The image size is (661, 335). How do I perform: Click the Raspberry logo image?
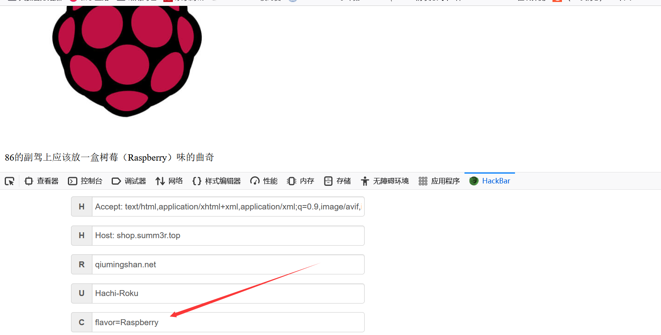[x=127, y=61]
